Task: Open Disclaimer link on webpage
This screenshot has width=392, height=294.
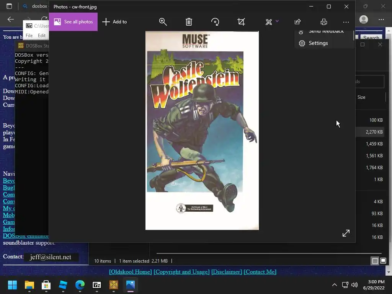Action: [x=227, y=272]
